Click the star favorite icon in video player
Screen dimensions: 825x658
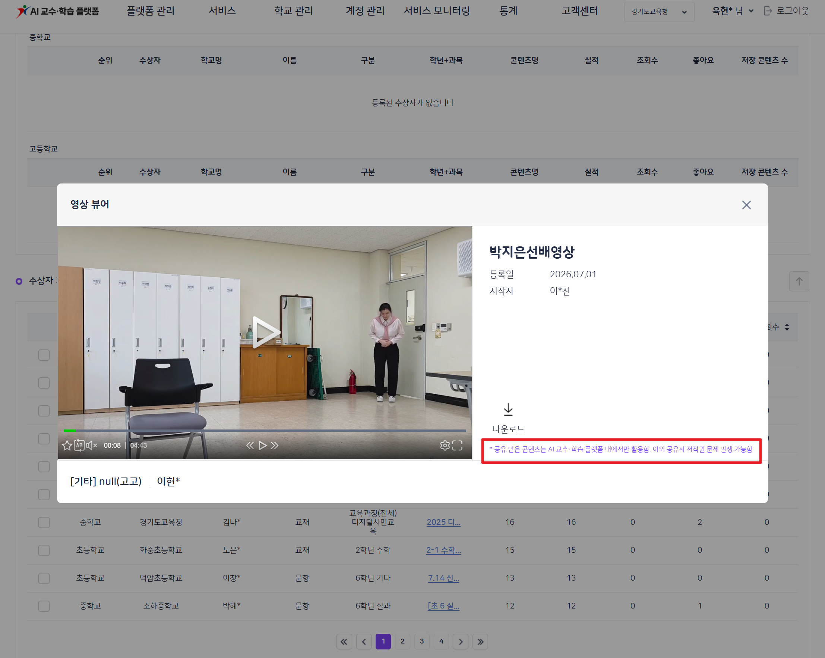pos(67,445)
